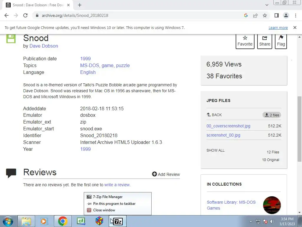The height and width of the screenshot is (227, 302).
Task: Open the MS-DOS topic link
Action: [90, 65]
